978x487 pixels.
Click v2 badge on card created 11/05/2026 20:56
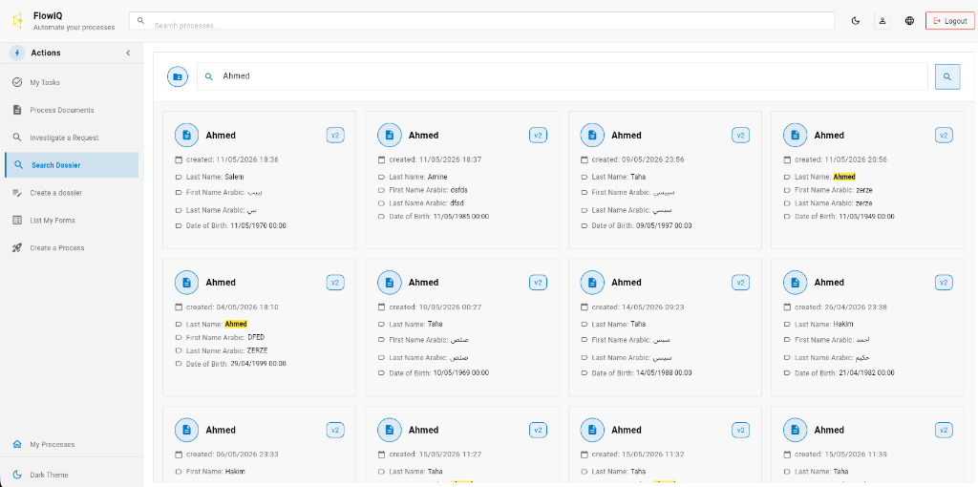tap(944, 135)
